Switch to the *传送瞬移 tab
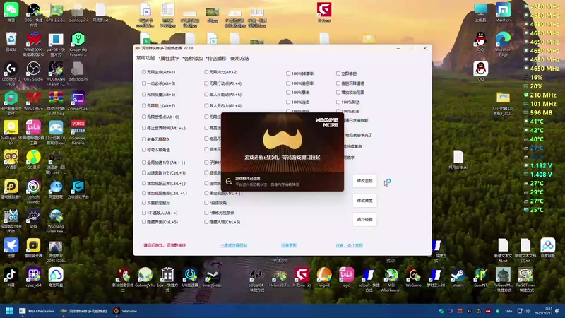Viewport: 565px width, 318px height. click(x=216, y=59)
